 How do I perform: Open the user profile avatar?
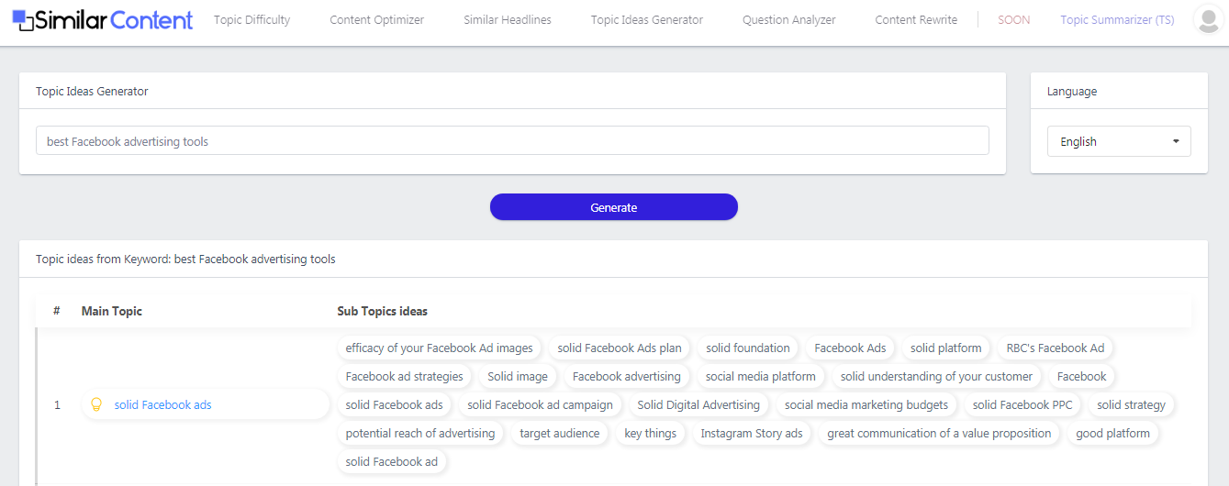tap(1209, 19)
